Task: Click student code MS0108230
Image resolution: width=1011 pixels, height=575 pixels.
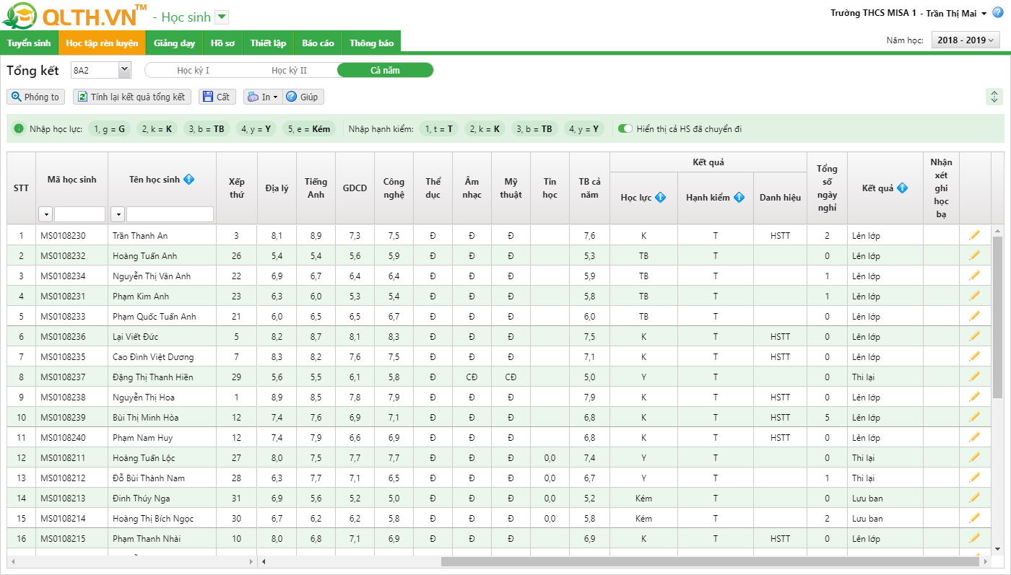Action: [x=63, y=236]
